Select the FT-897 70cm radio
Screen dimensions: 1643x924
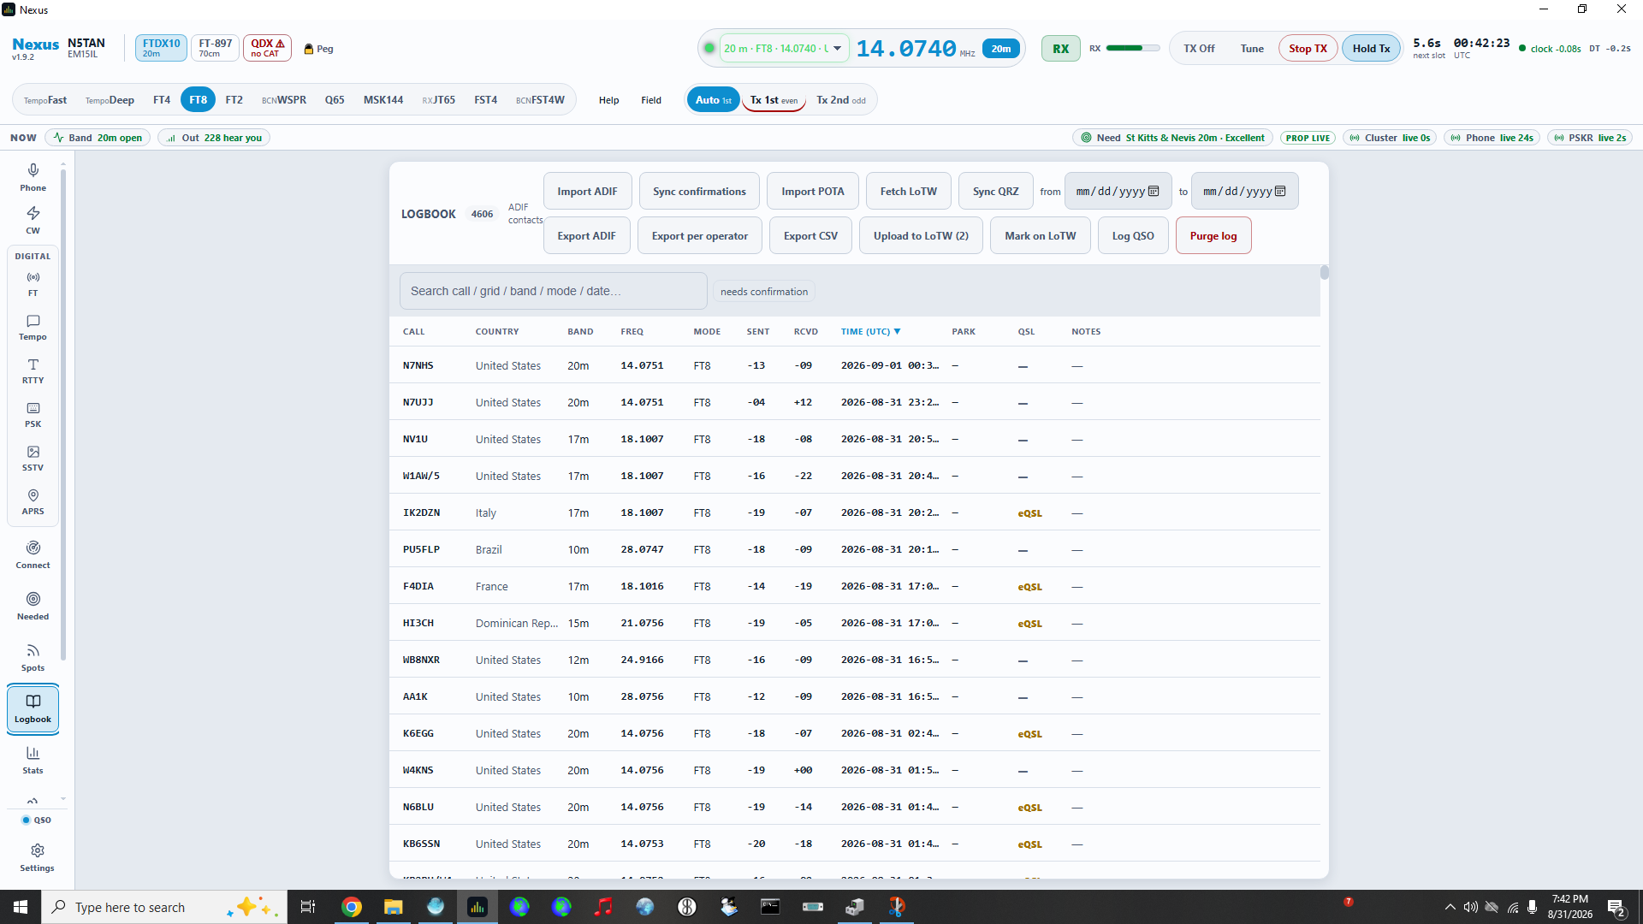click(x=215, y=48)
